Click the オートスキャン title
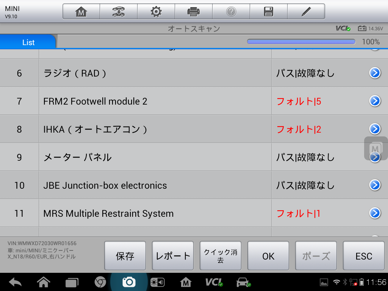Viewport: 388px width, 291px height. 194,29
